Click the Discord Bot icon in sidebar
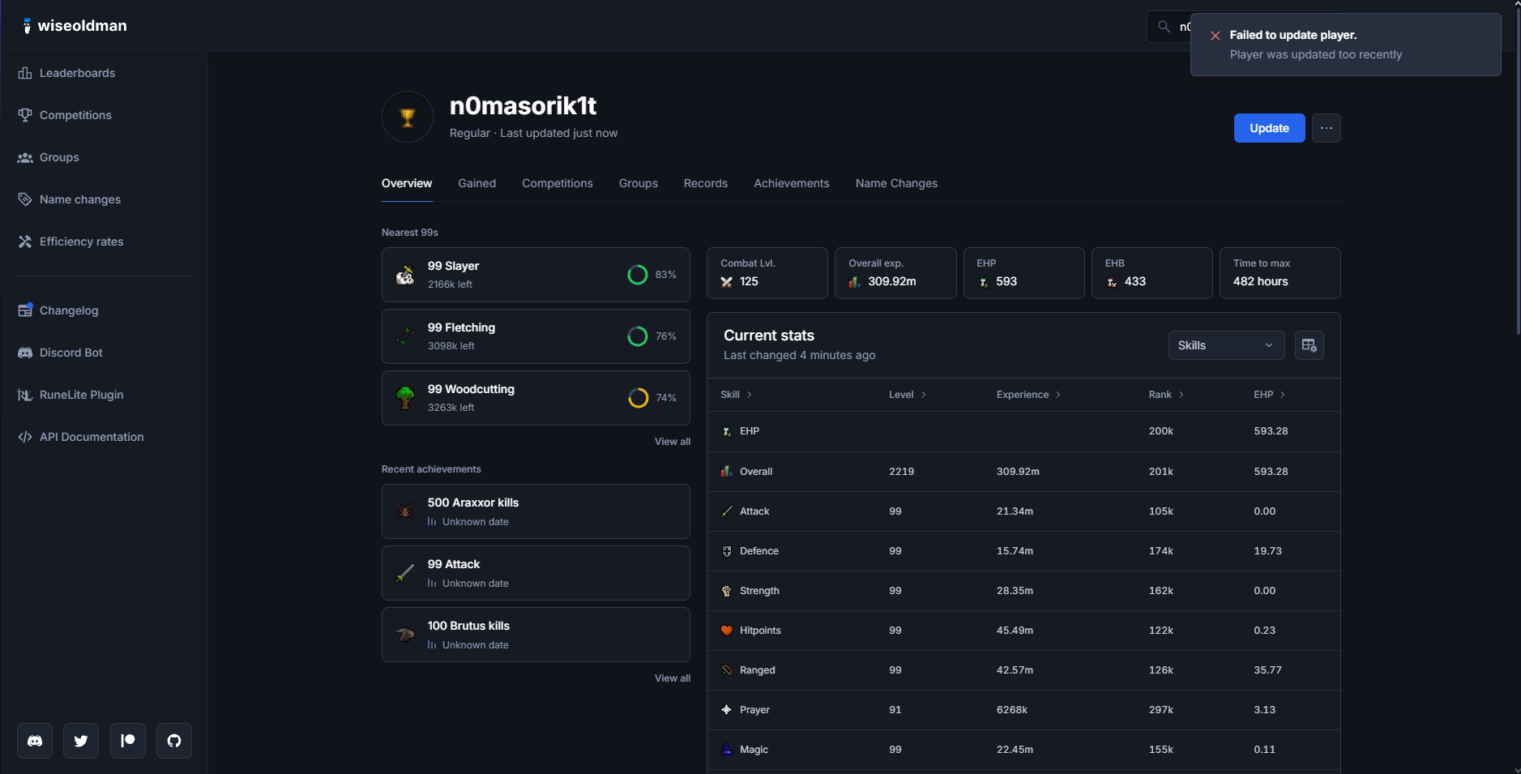1521x774 pixels. [x=25, y=353]
